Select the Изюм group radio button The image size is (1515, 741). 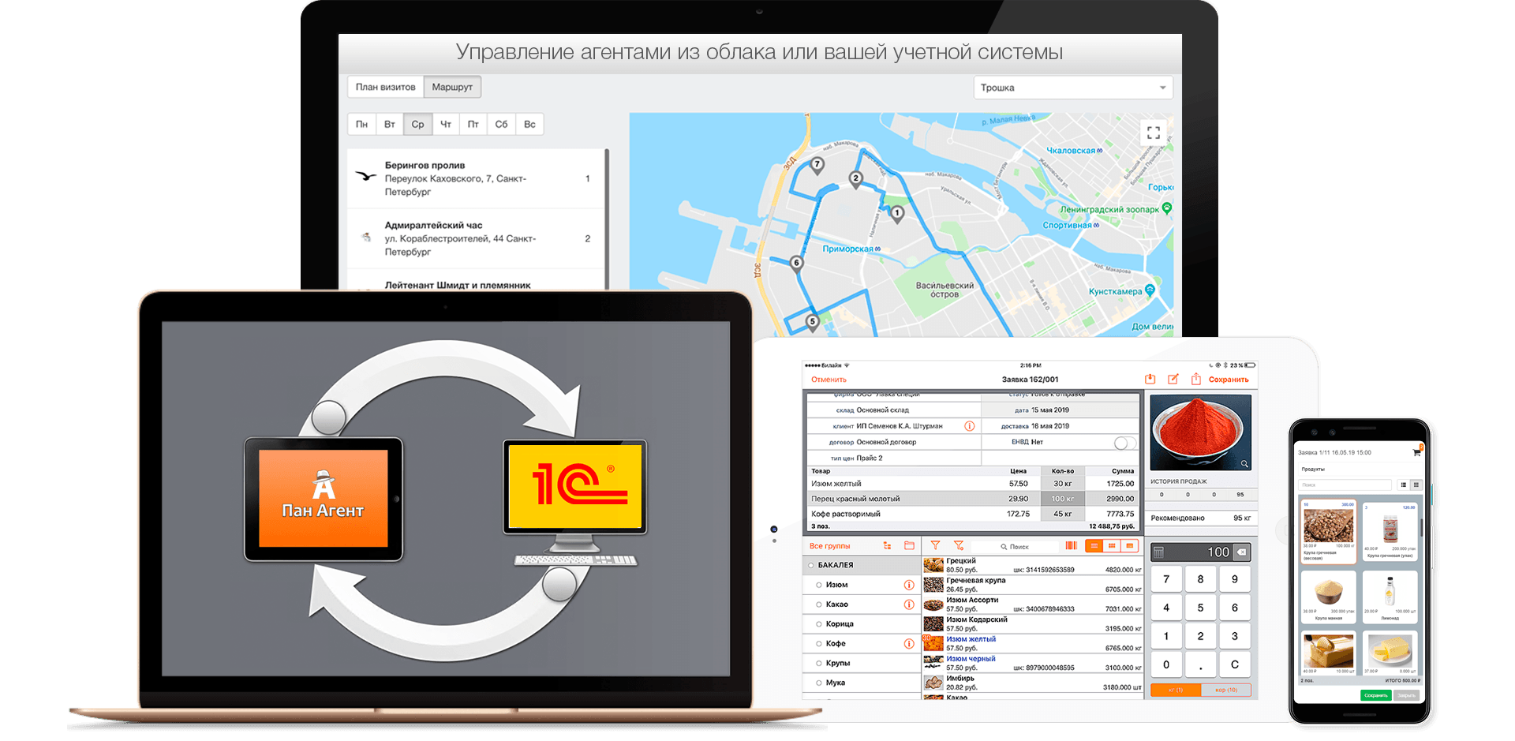click(x=819, y=586)
